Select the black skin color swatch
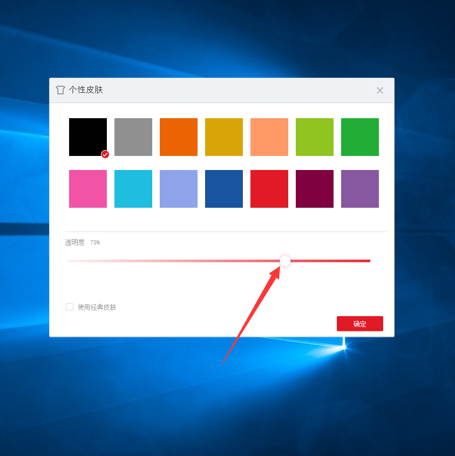This screenshot has width=455, height=456. [88, 137]
